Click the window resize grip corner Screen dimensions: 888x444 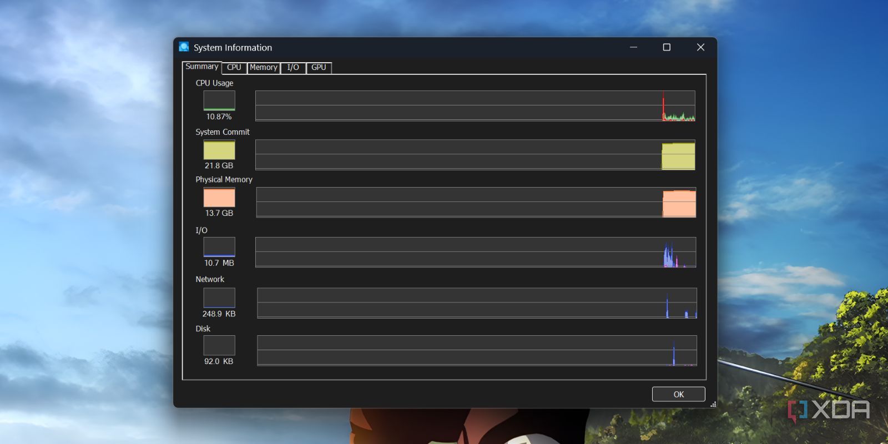coord(713,404)
